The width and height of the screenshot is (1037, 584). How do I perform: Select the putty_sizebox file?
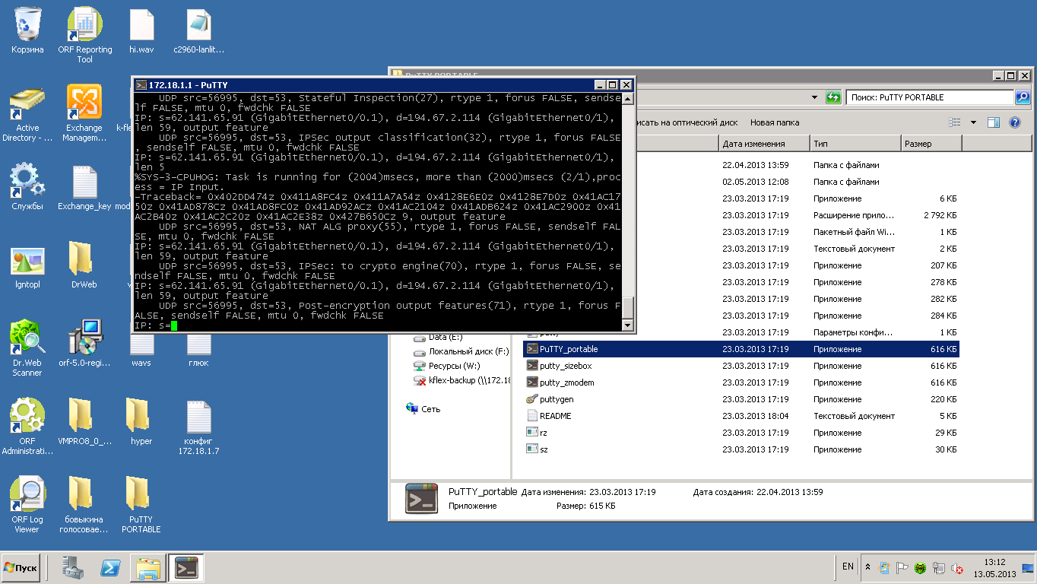tap(566, 366)
